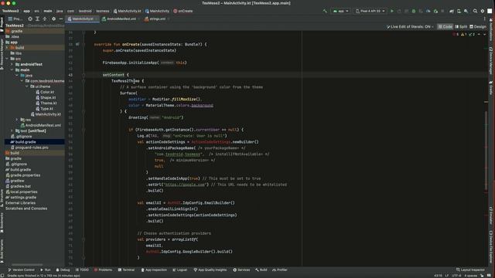
Task: Expand the androidTest folder
Action: (x=12, y=64)
